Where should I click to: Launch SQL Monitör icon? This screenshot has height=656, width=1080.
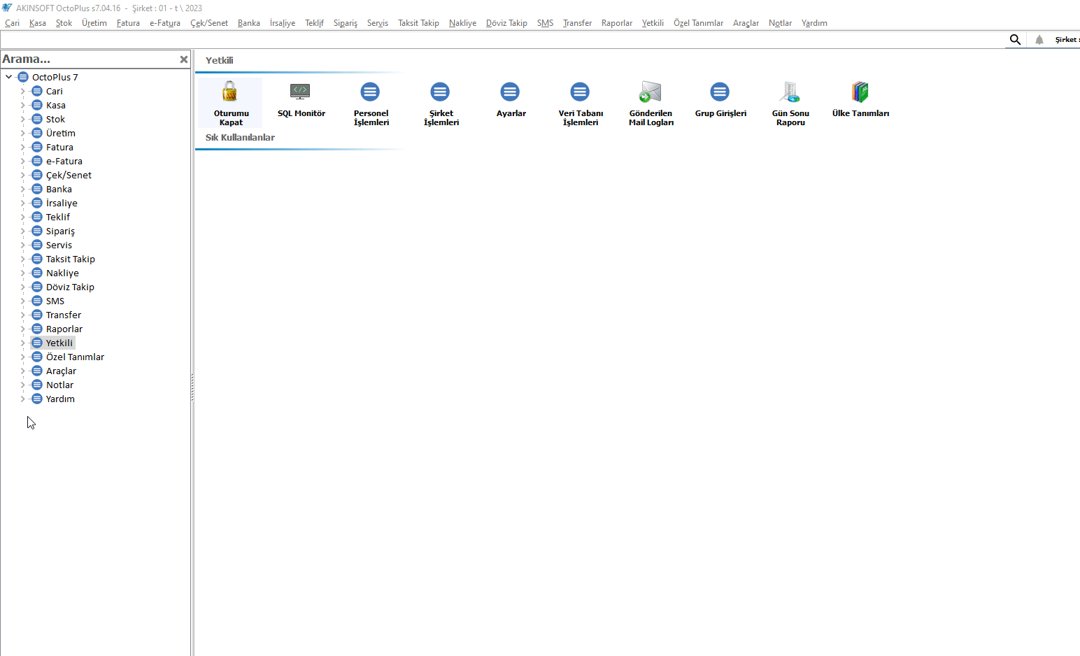tap(300, 92)
